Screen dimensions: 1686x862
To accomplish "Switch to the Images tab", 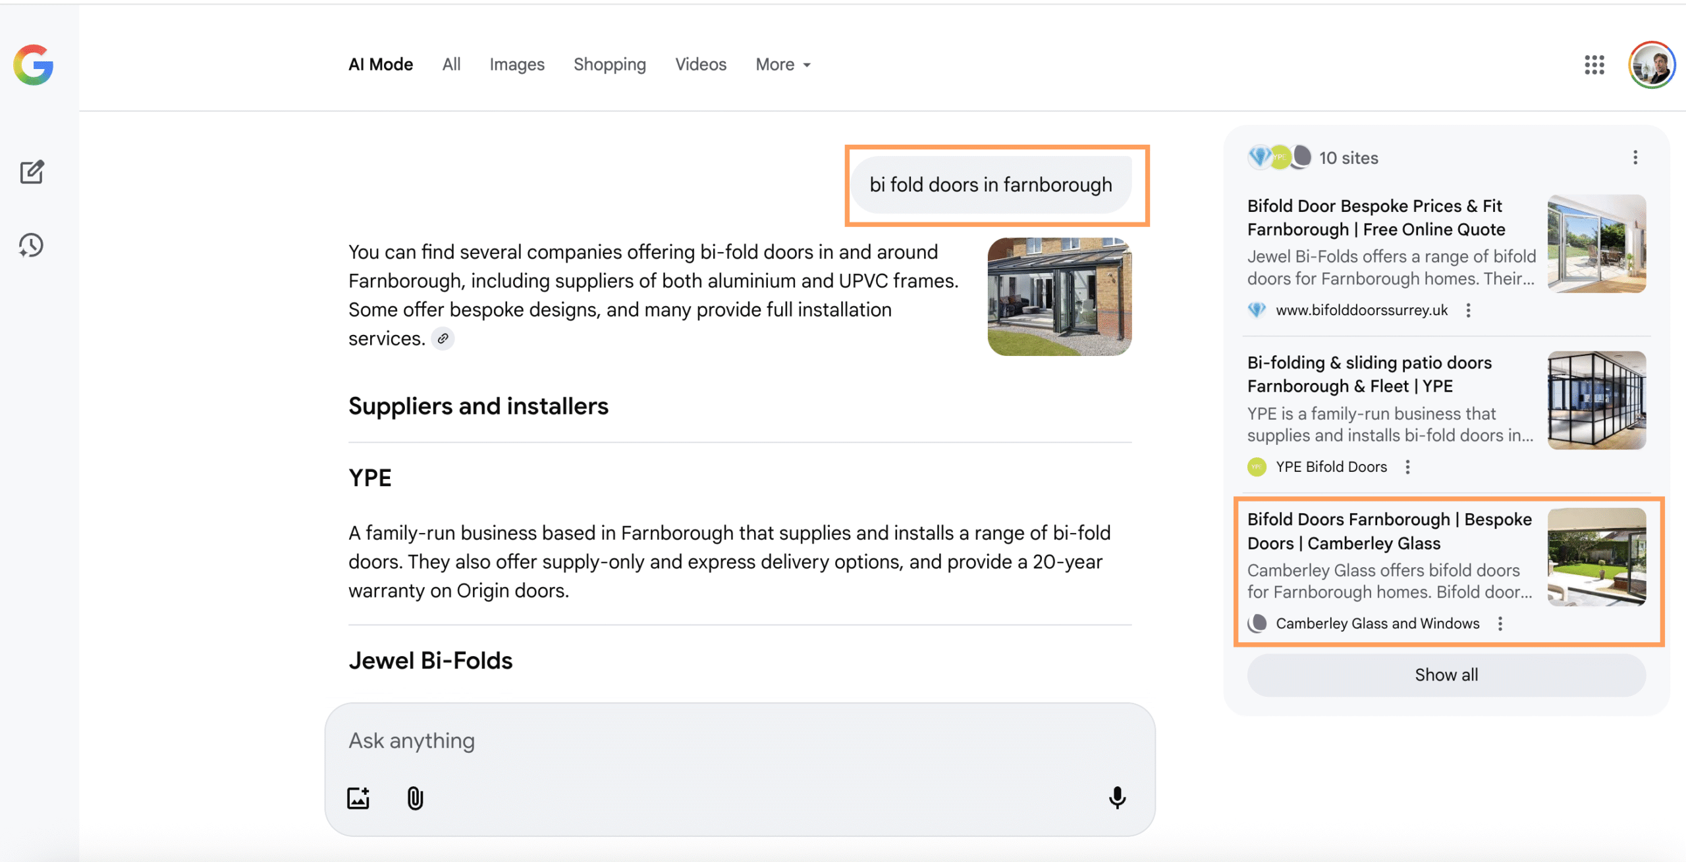I will click(x=516, y=64).
